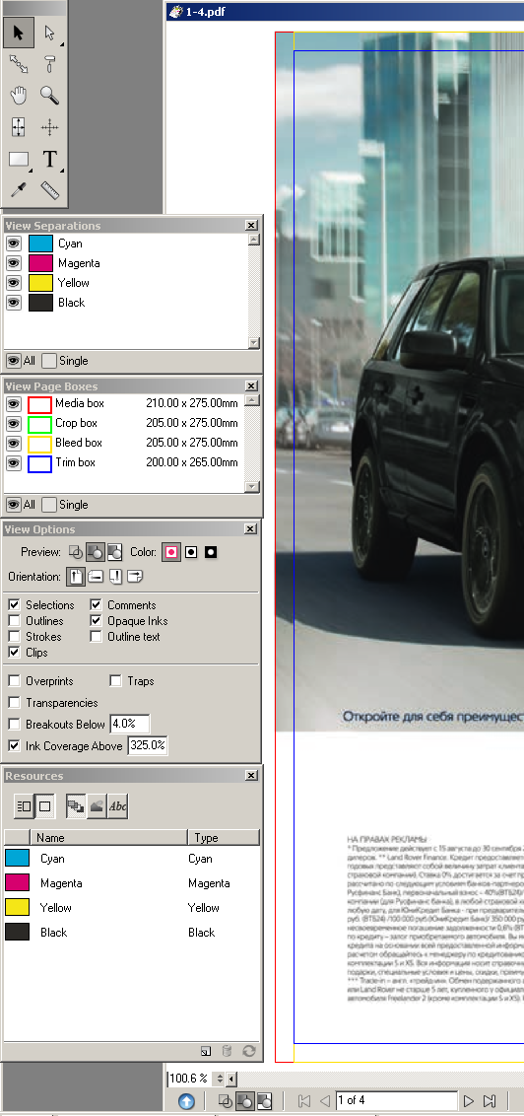
Task: Toggle visibility of the Cyan separation
Action: (x=14, y=244)
